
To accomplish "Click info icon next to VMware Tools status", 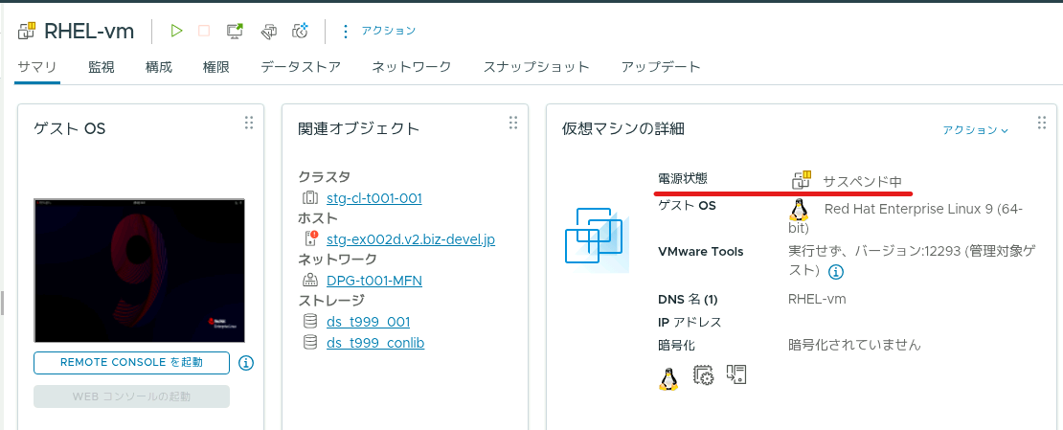I will click(x=837, y=272).
